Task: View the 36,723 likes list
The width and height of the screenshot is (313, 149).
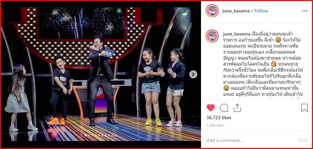Action: pyautogui.click(x=219, y=118)
